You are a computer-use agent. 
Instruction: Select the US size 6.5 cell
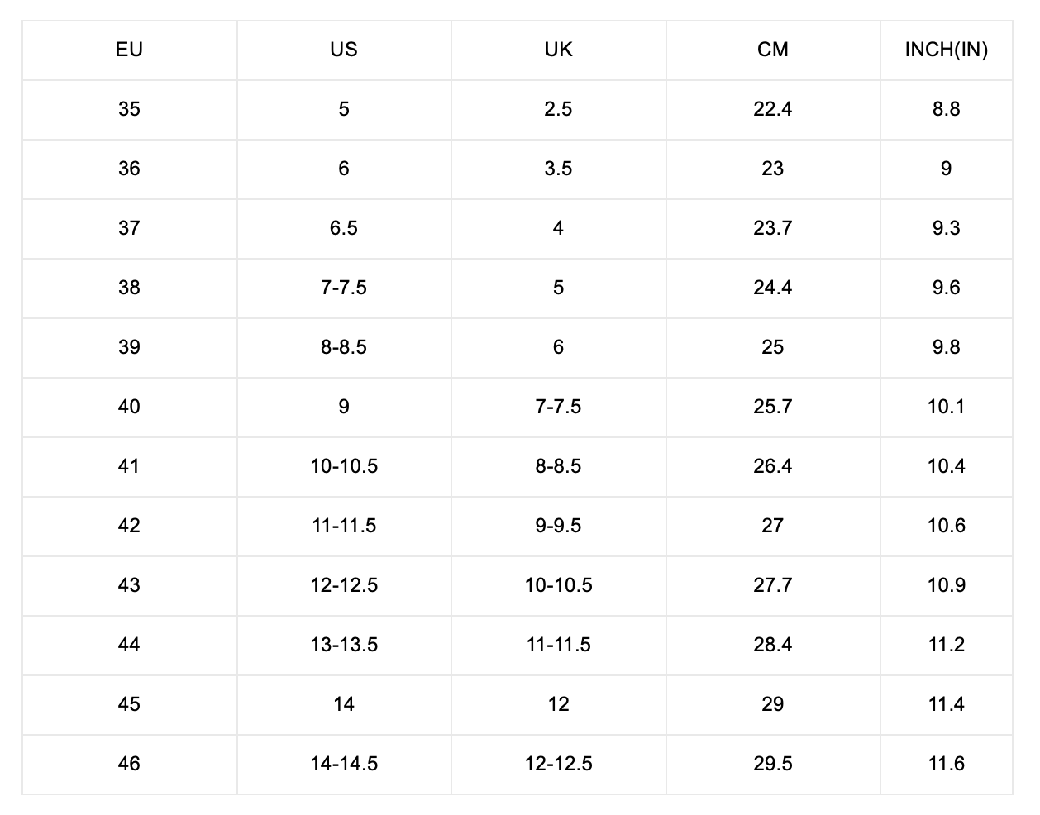tap(344, 228)
